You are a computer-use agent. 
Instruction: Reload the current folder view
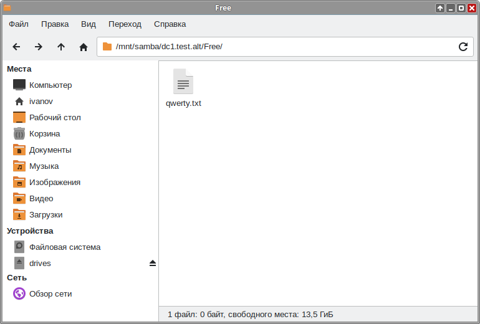pos(463,47)
